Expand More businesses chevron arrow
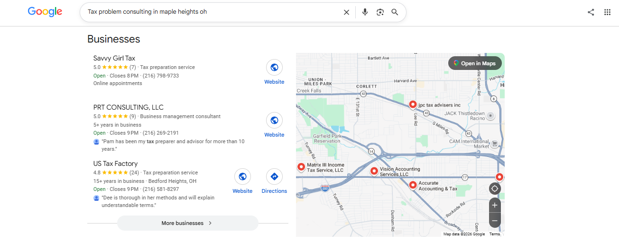The width and height of the screenshot is (619, 250). 210,223
